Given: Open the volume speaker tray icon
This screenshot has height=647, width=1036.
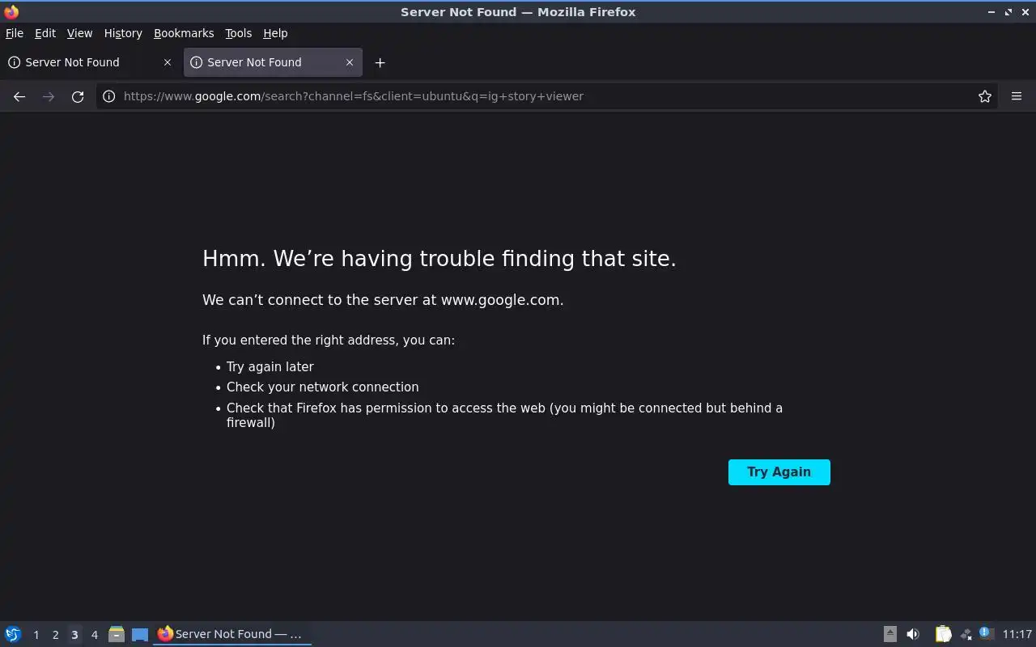Looking at the screenshot, I should [x=913, y=634].
